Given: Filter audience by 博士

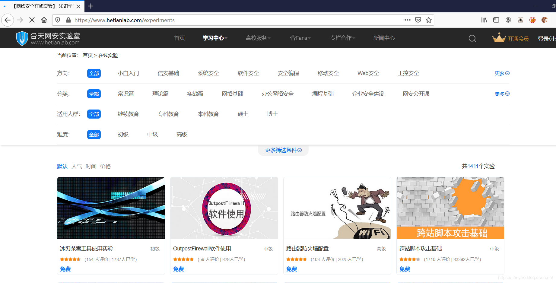Looking at the screenshot, I should [272, 114].
